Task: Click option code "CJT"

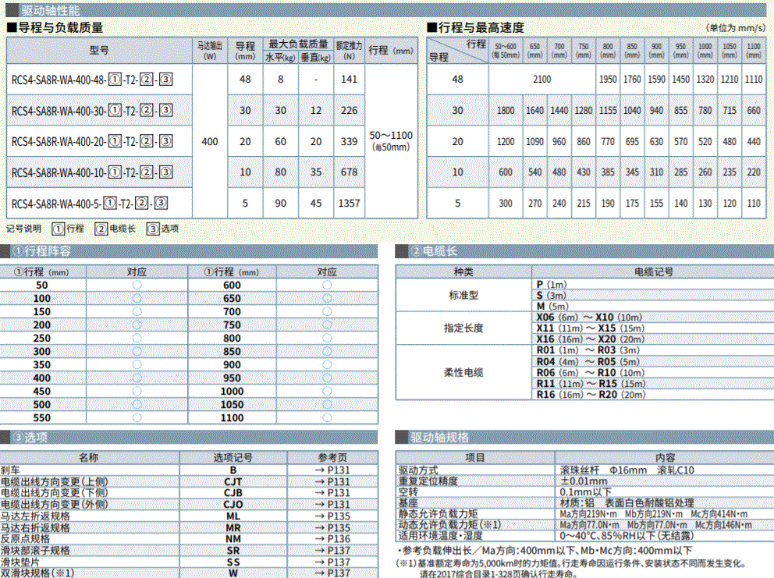Action: 233,482
